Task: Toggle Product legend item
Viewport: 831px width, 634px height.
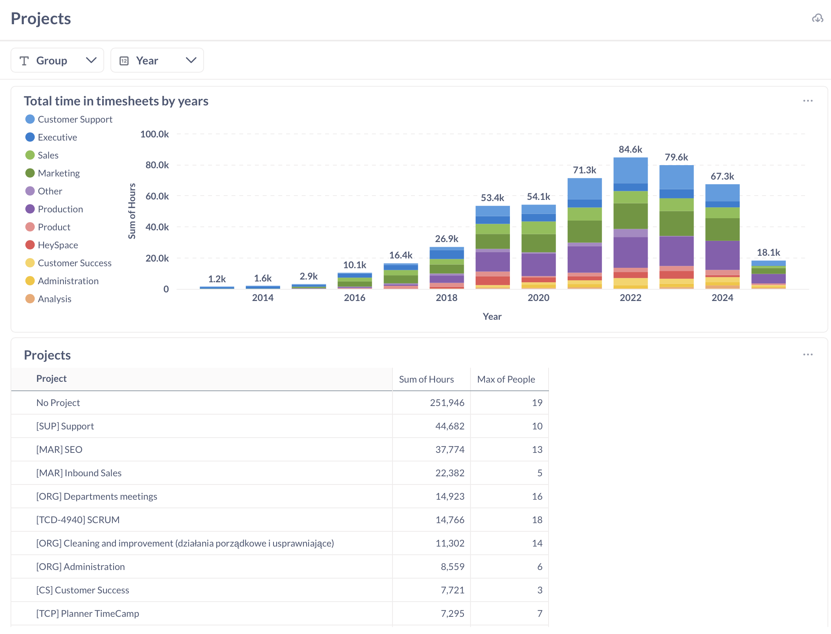Action: pos(48,227)
